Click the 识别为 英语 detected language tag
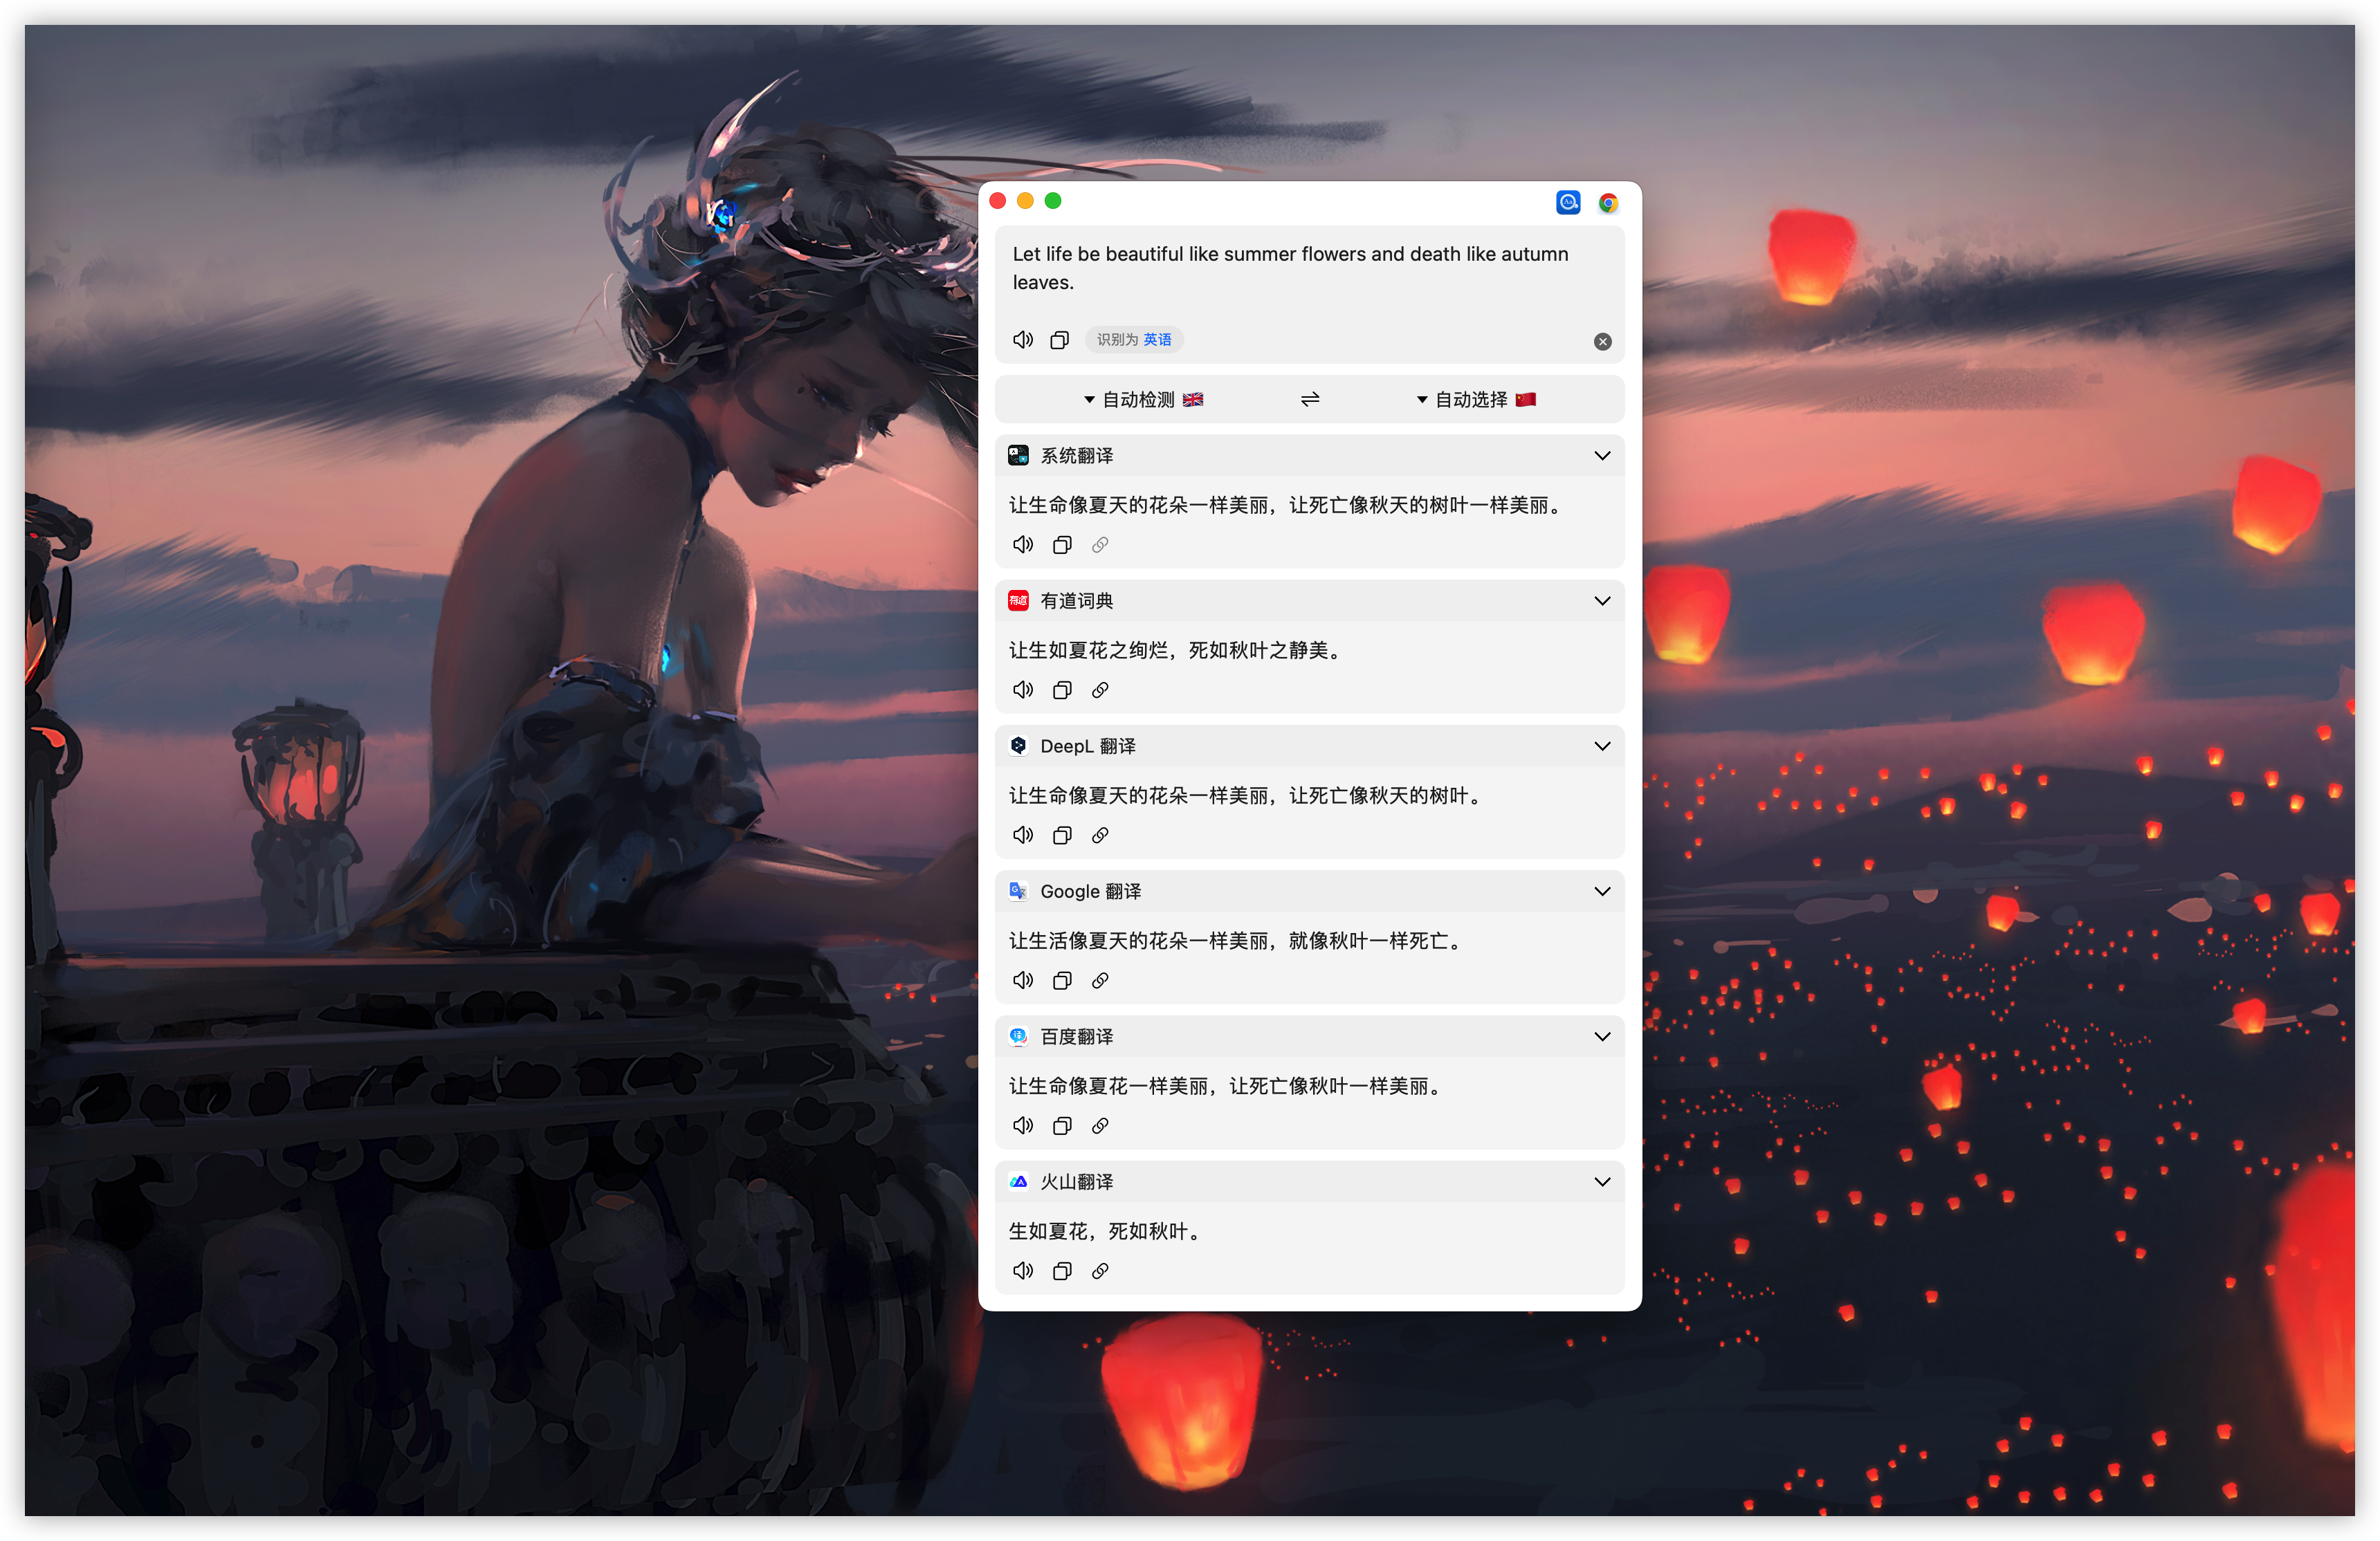This screenshot has width=2380, height=1541. click(x=1133, y=340)
